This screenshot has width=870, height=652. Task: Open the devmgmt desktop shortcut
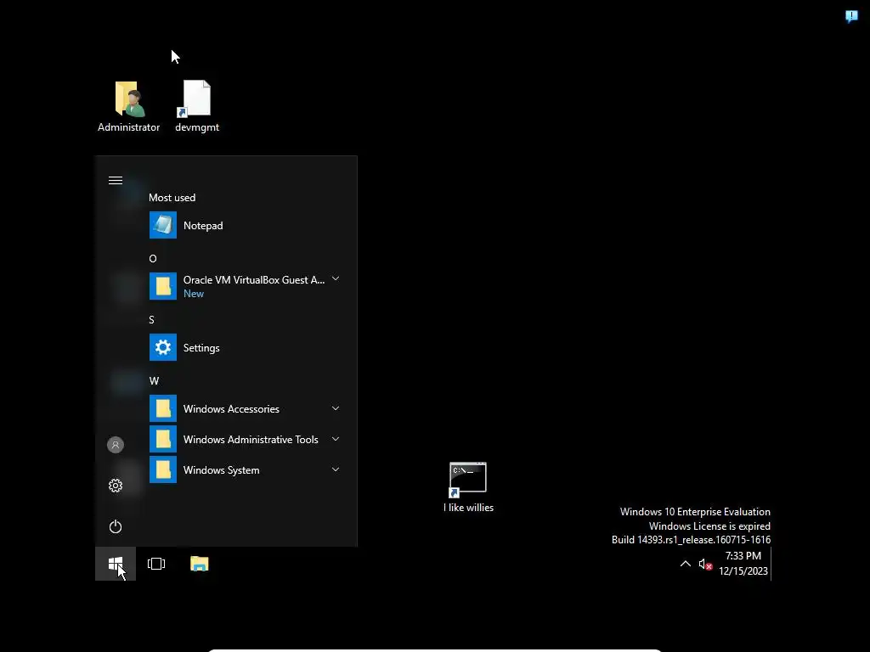(197, 106)
